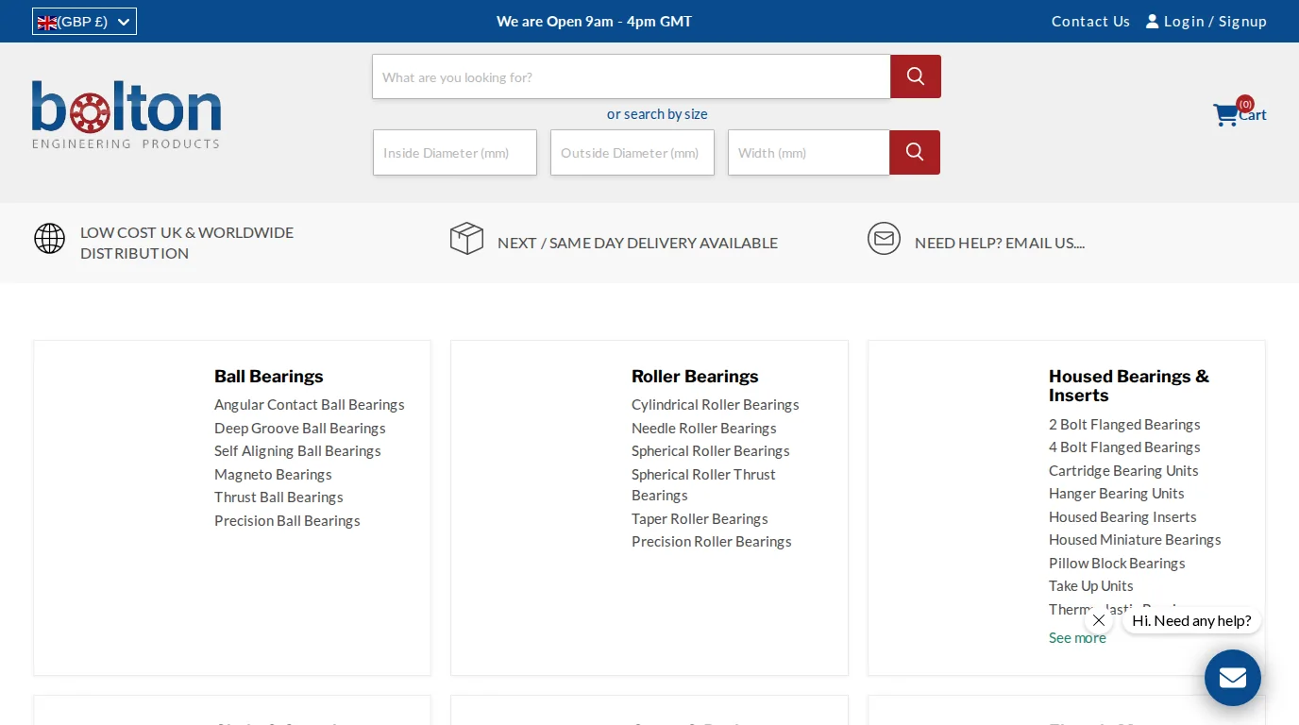The width and height of the screenshot is (1299, 725).
Task: Open the Ball Bearings category heading
Action: pos(269,376)
